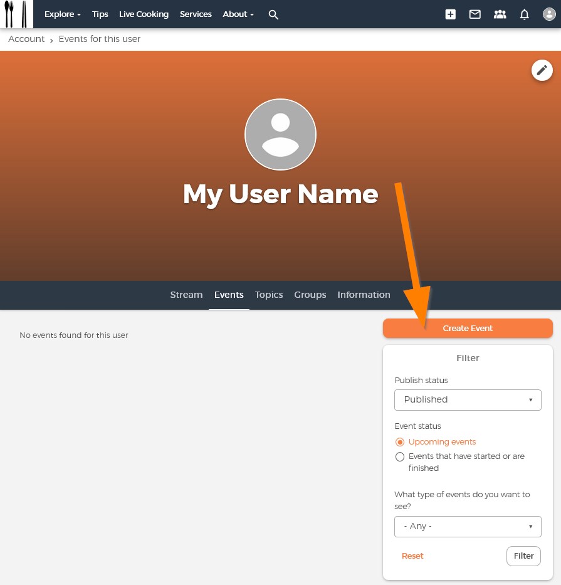Select the Events tab
Viewport: 561px width, 585px height.
tap(229, 295)
